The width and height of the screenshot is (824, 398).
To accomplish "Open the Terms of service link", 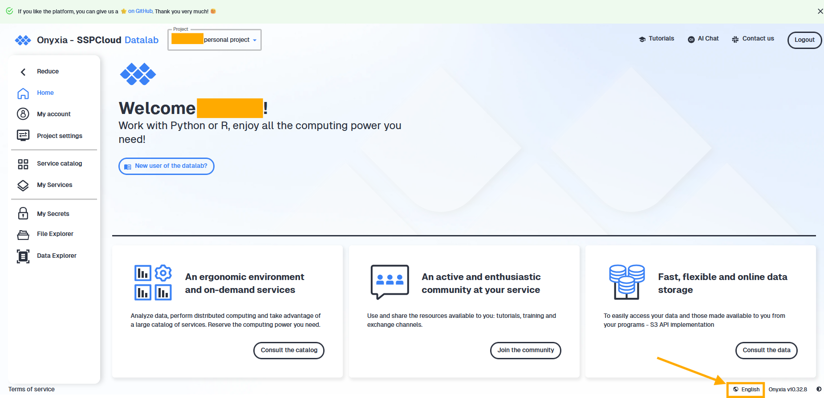I will (x=32, y=389).
